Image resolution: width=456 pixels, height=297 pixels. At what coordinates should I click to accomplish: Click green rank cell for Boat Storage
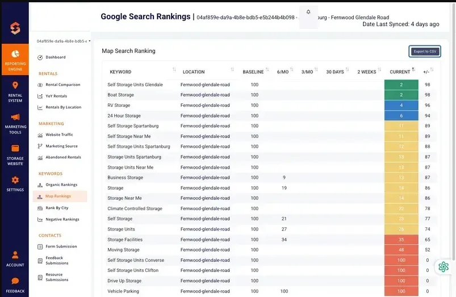401,95
